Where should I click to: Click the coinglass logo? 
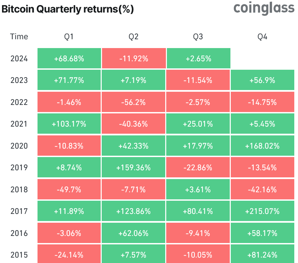pyautogui.click(x=264, y=9)
